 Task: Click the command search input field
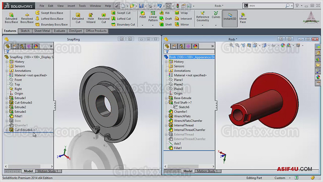[266, 6]
